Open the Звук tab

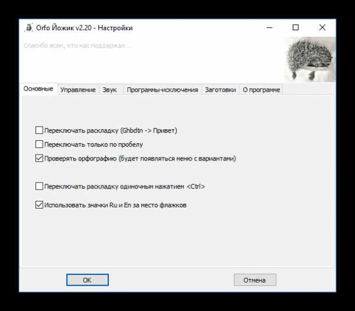(110, 90)
